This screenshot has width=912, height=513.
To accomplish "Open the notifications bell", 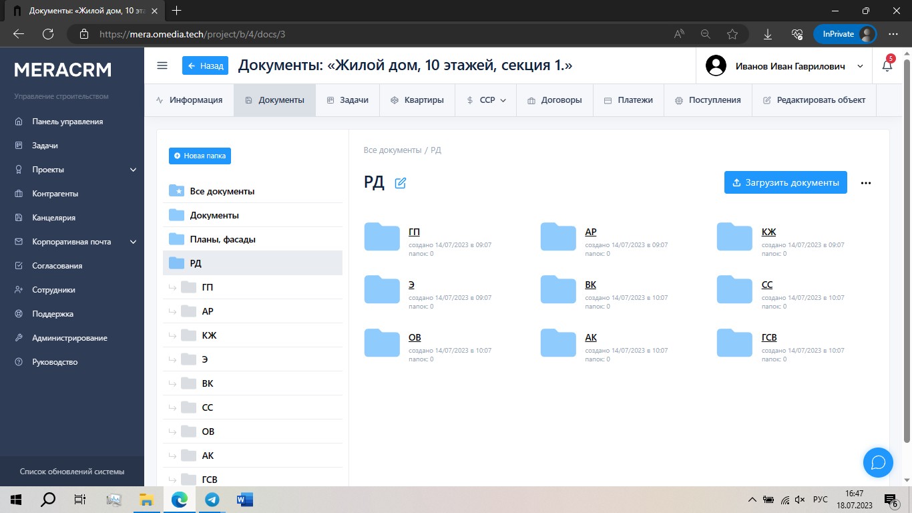I will 887,66.
